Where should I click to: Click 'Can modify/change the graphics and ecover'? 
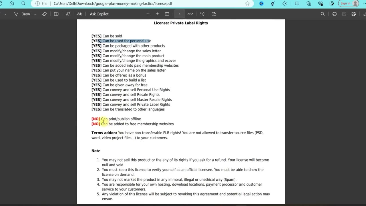pyautogui.click(x=139, y=61)
